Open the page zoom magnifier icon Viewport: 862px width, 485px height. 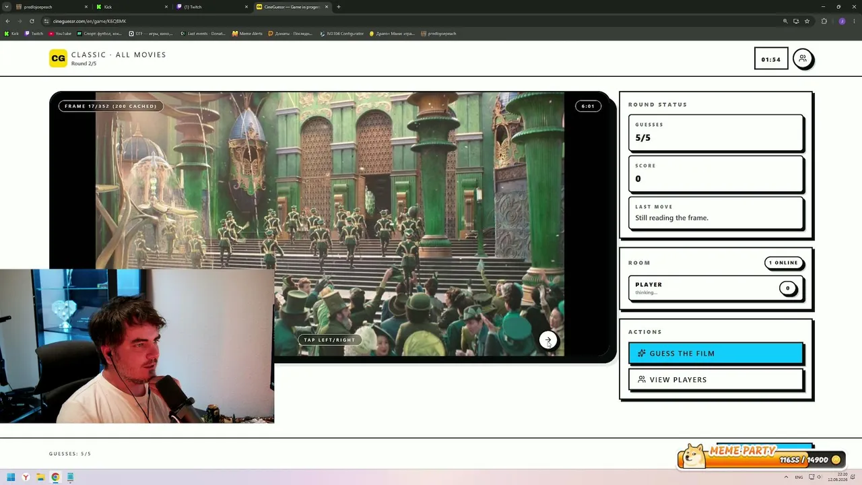(x=785, y=21)
